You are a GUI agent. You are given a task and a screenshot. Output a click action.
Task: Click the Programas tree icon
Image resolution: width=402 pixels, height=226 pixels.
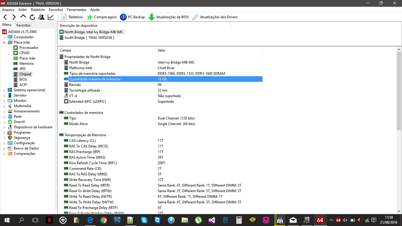(x=10, y=132)
